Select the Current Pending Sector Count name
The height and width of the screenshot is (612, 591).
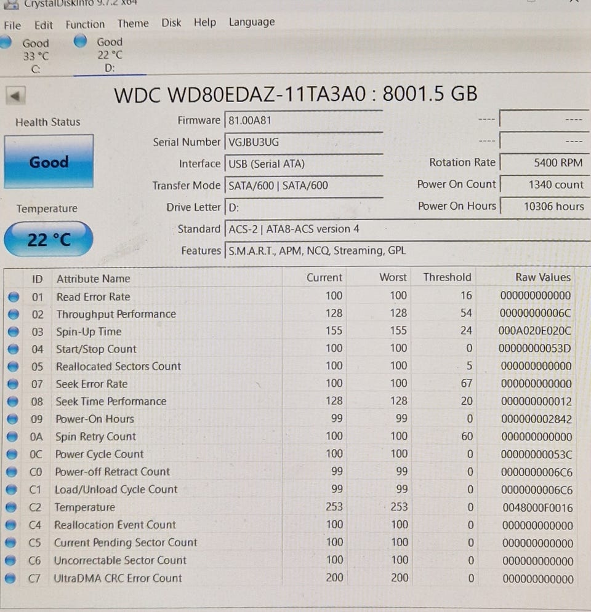click(126, 542)
